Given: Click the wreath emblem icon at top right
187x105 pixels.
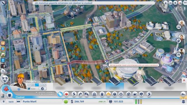Looking at the screenshot, I should pos(170,3).
